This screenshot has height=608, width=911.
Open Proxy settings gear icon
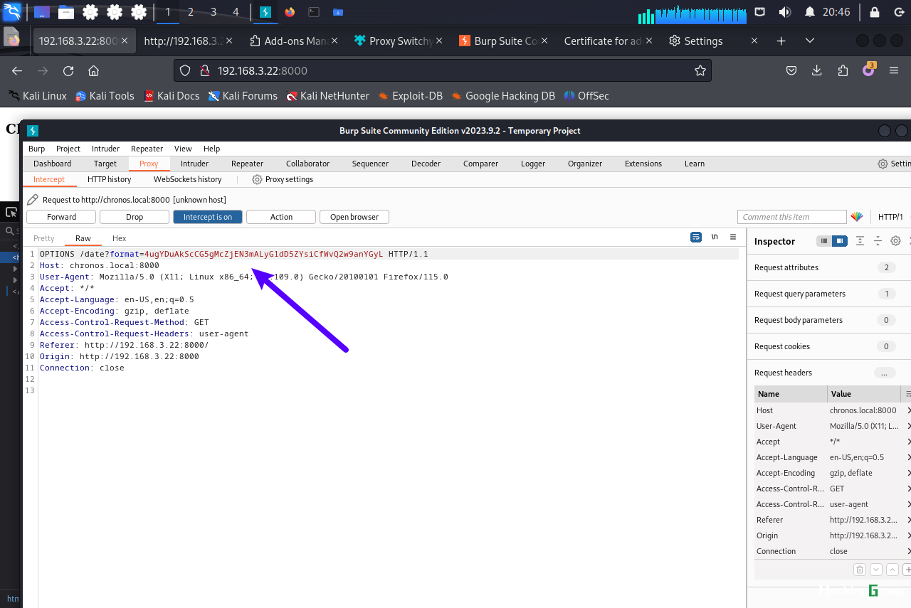(257, 179)
